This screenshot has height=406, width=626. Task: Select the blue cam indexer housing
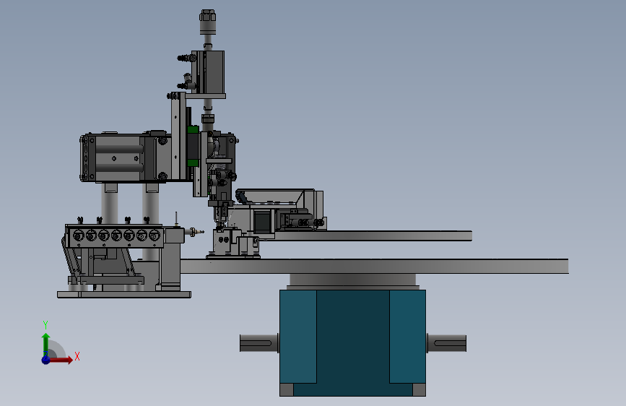[352, 343]
